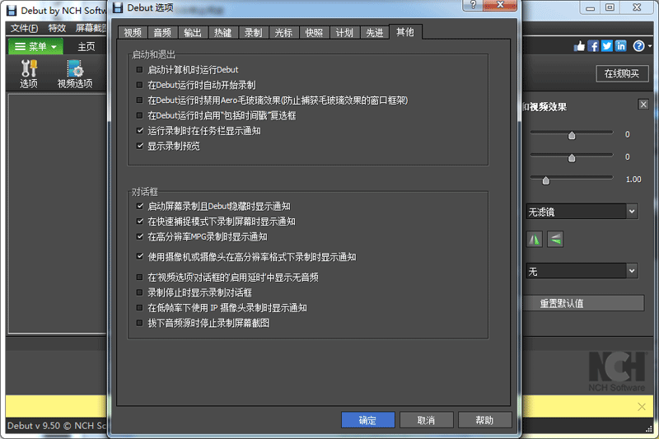This screenshot has width=659, height=439.
Task: Uncheck camera high resolution format notification checkbox
Action: tap(140, 256)
